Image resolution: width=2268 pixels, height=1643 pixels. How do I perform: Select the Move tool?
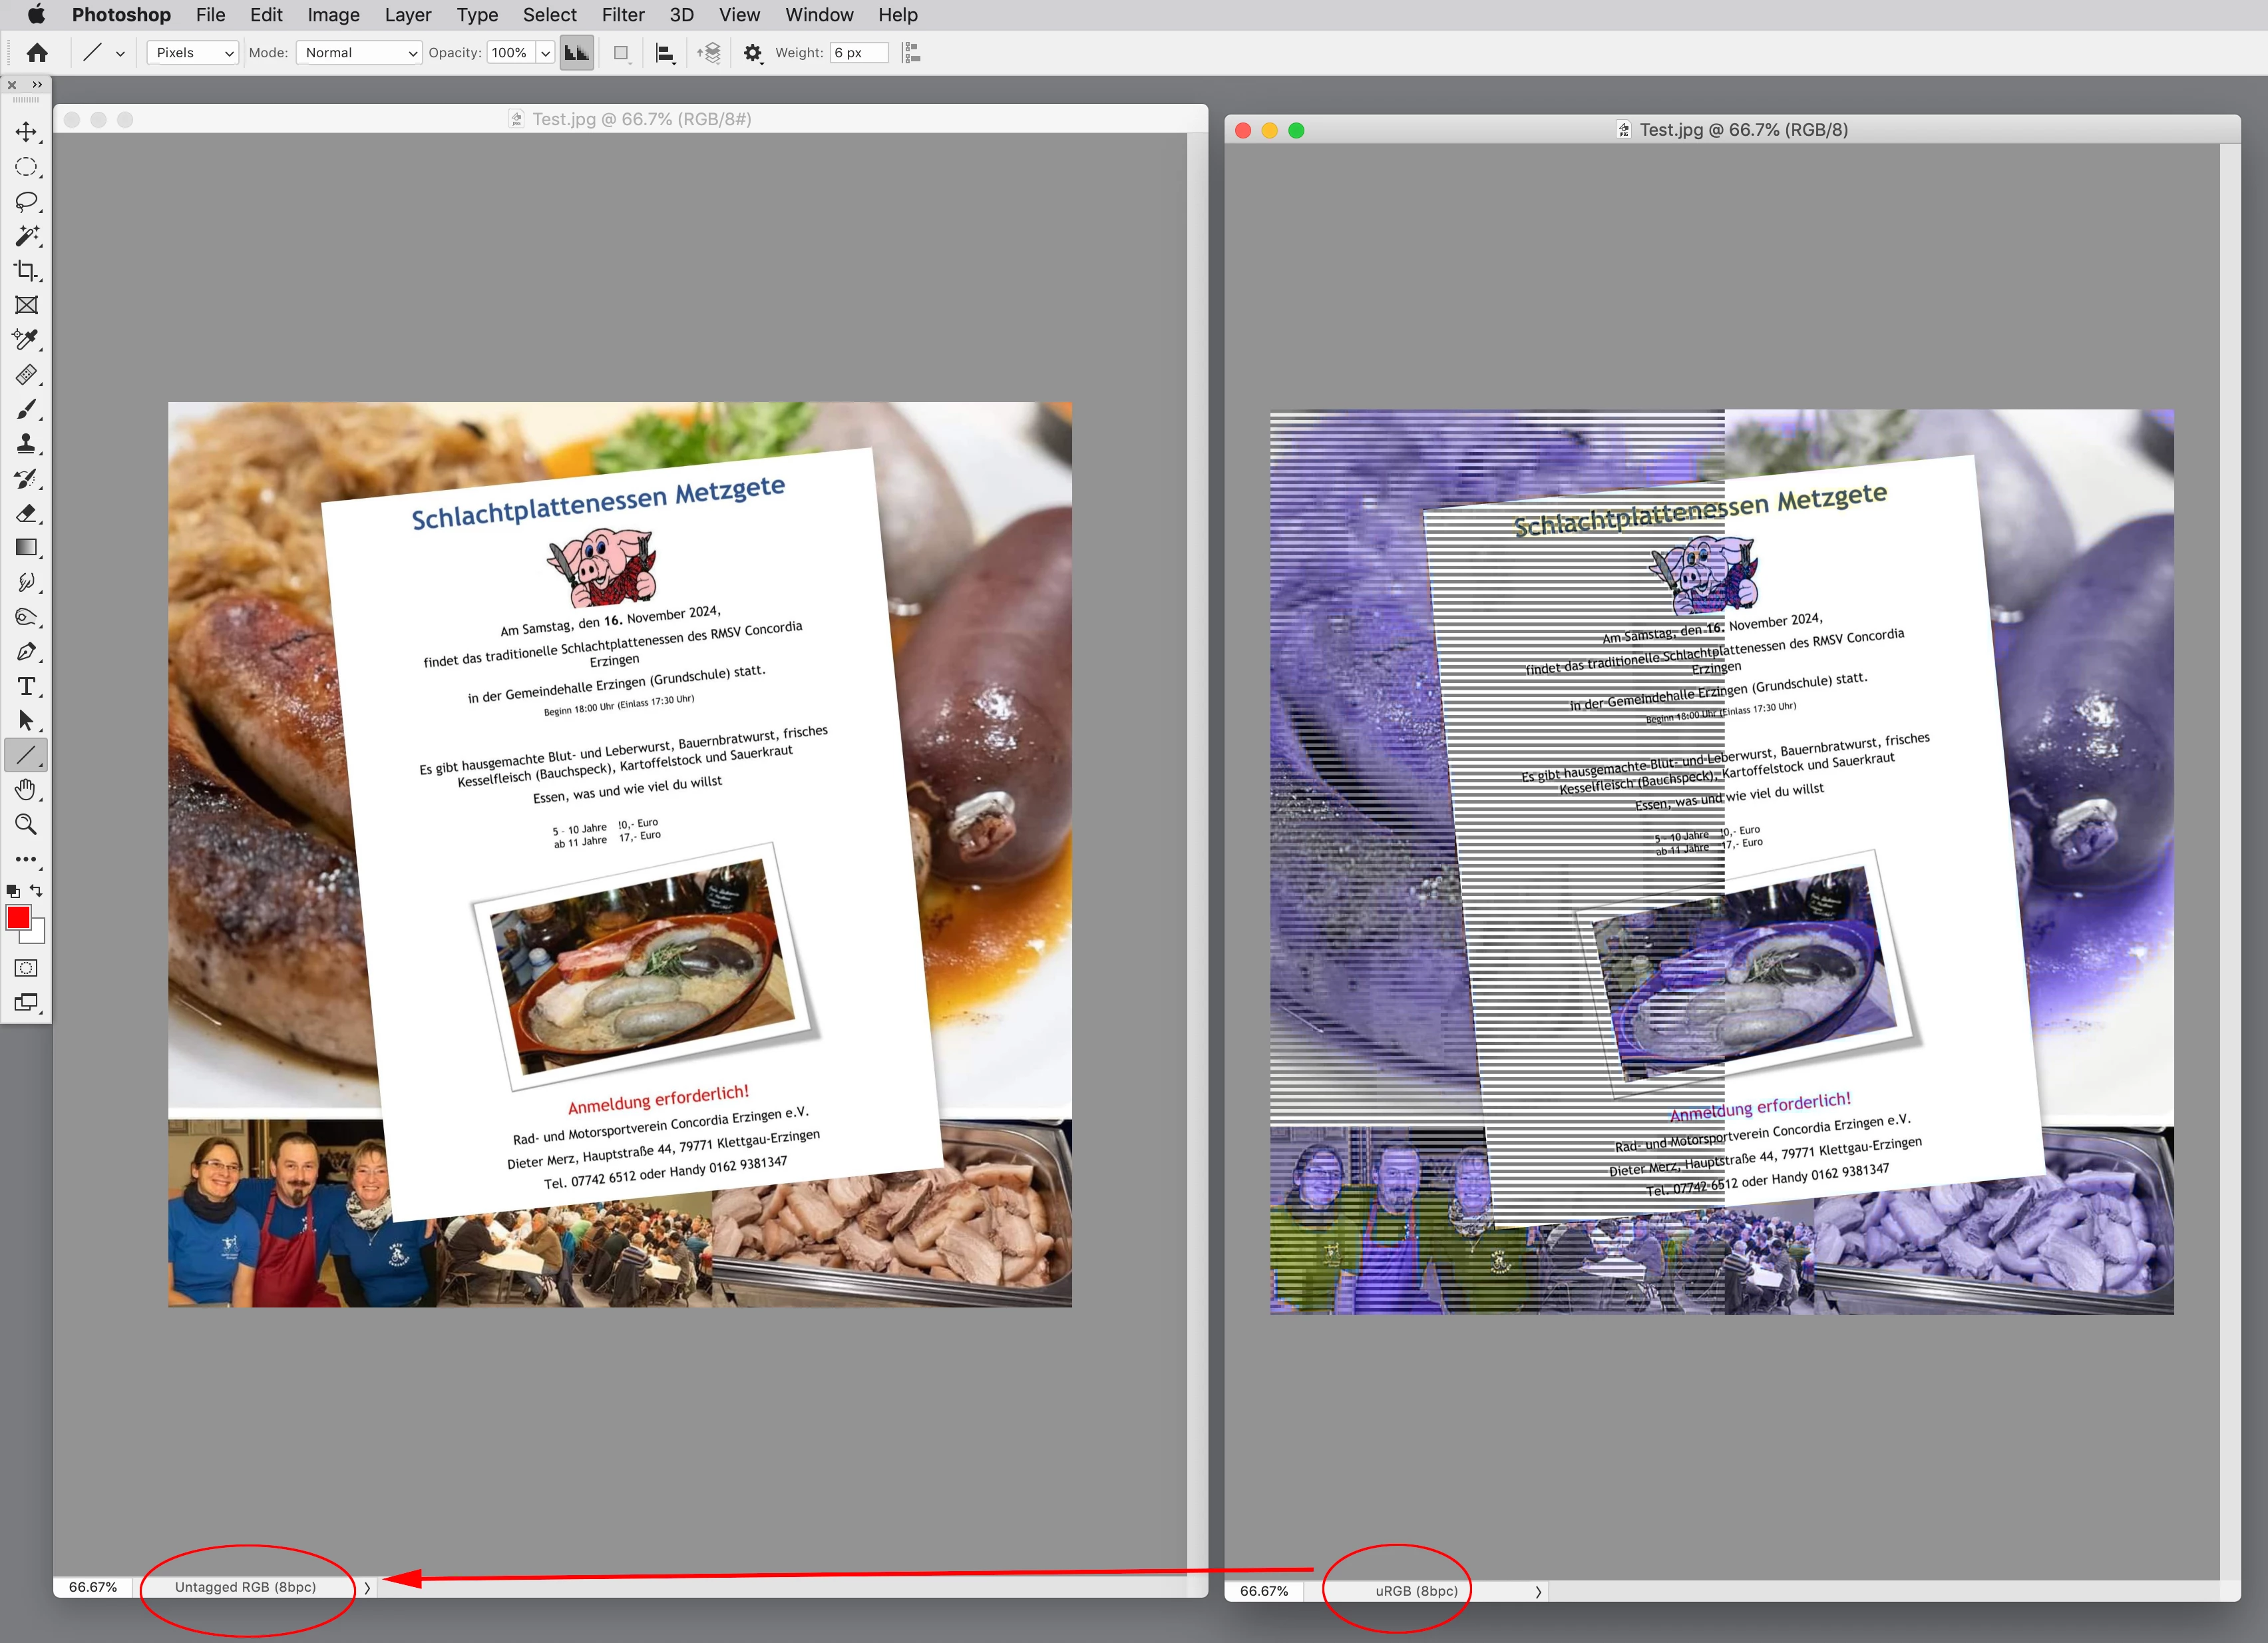26,132
